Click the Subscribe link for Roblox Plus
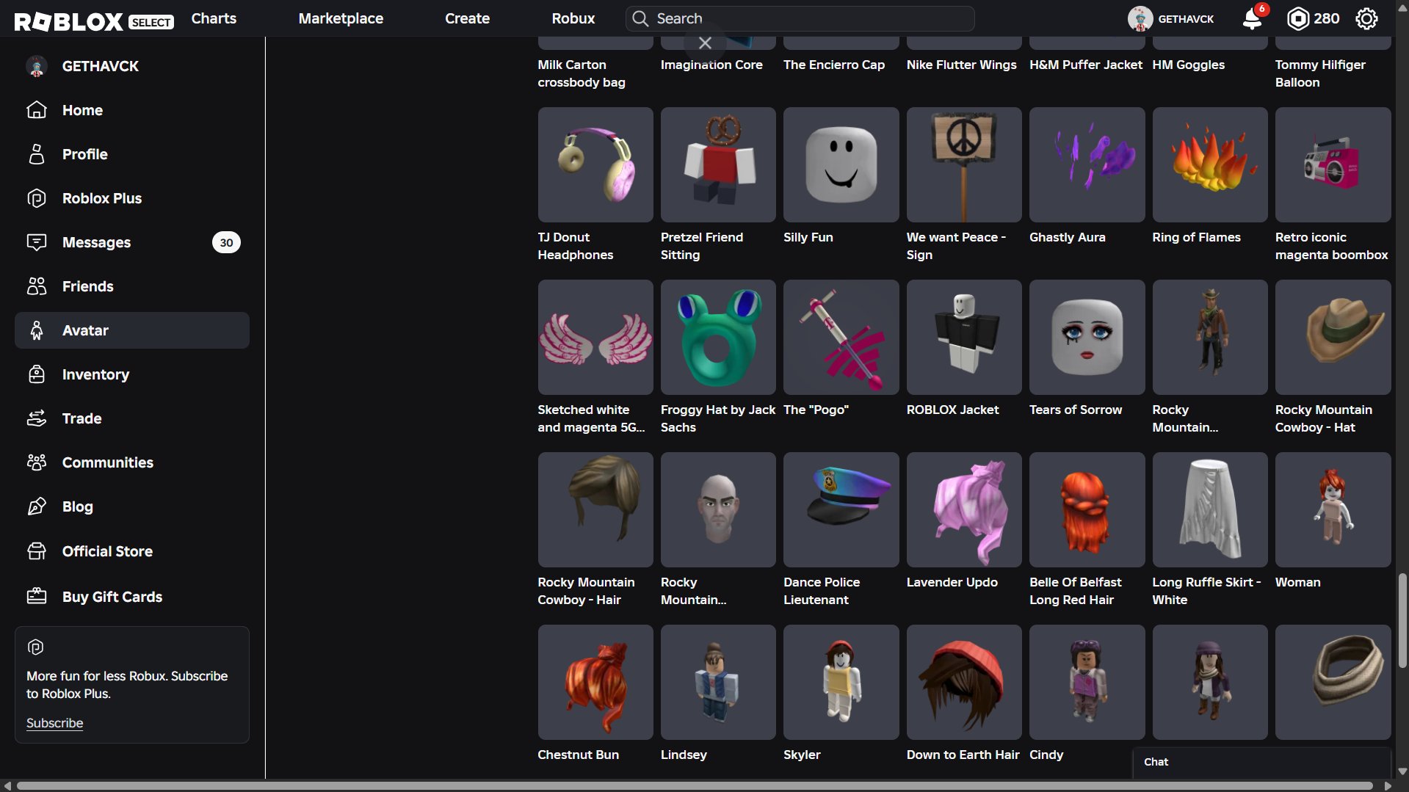1409x792 pixels. tap(54, 723)
